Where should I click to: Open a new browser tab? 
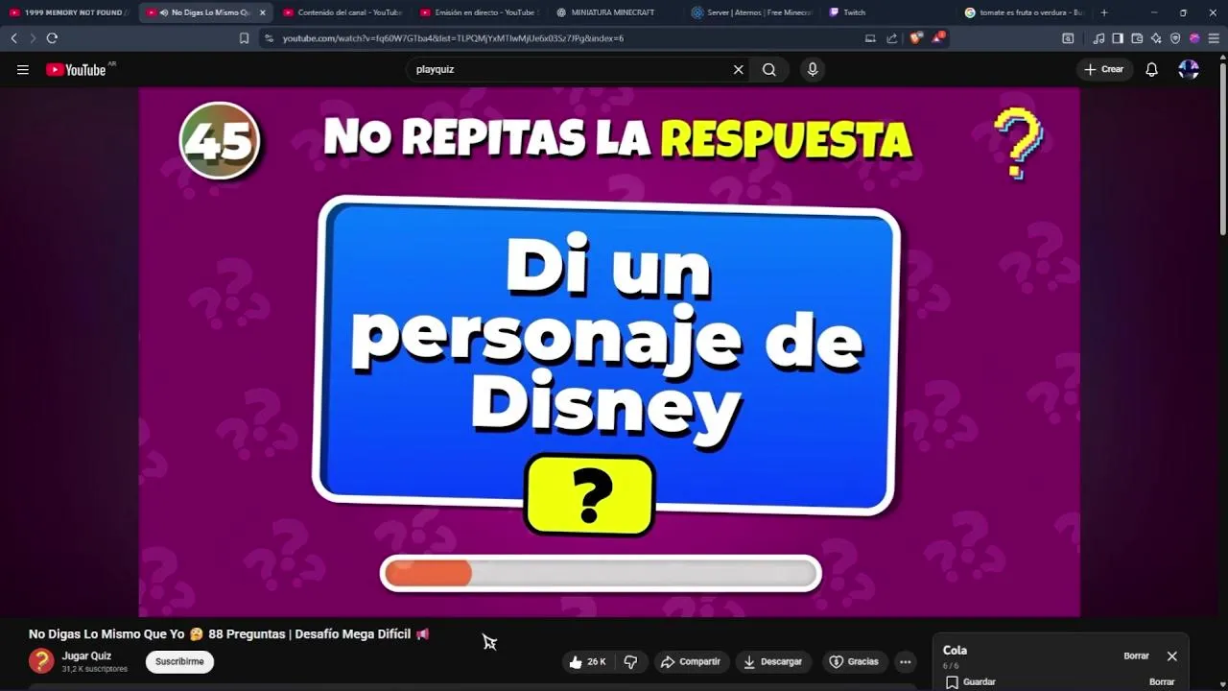click(x=1104, y=12)
